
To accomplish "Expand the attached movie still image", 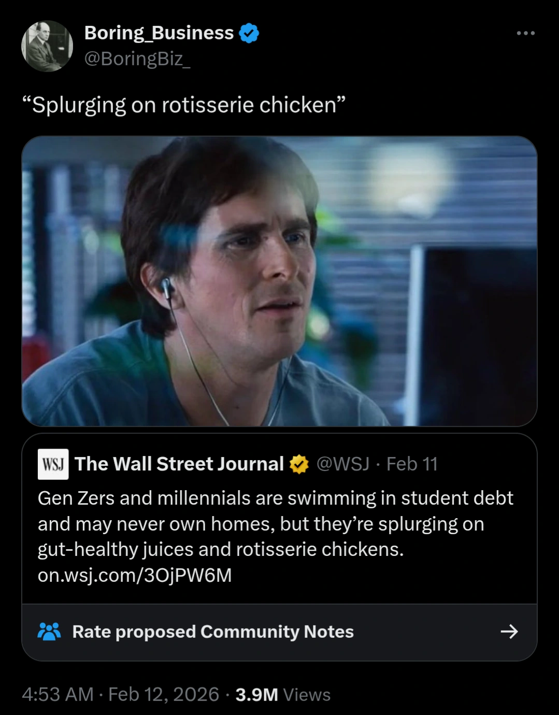I will 279,281.
